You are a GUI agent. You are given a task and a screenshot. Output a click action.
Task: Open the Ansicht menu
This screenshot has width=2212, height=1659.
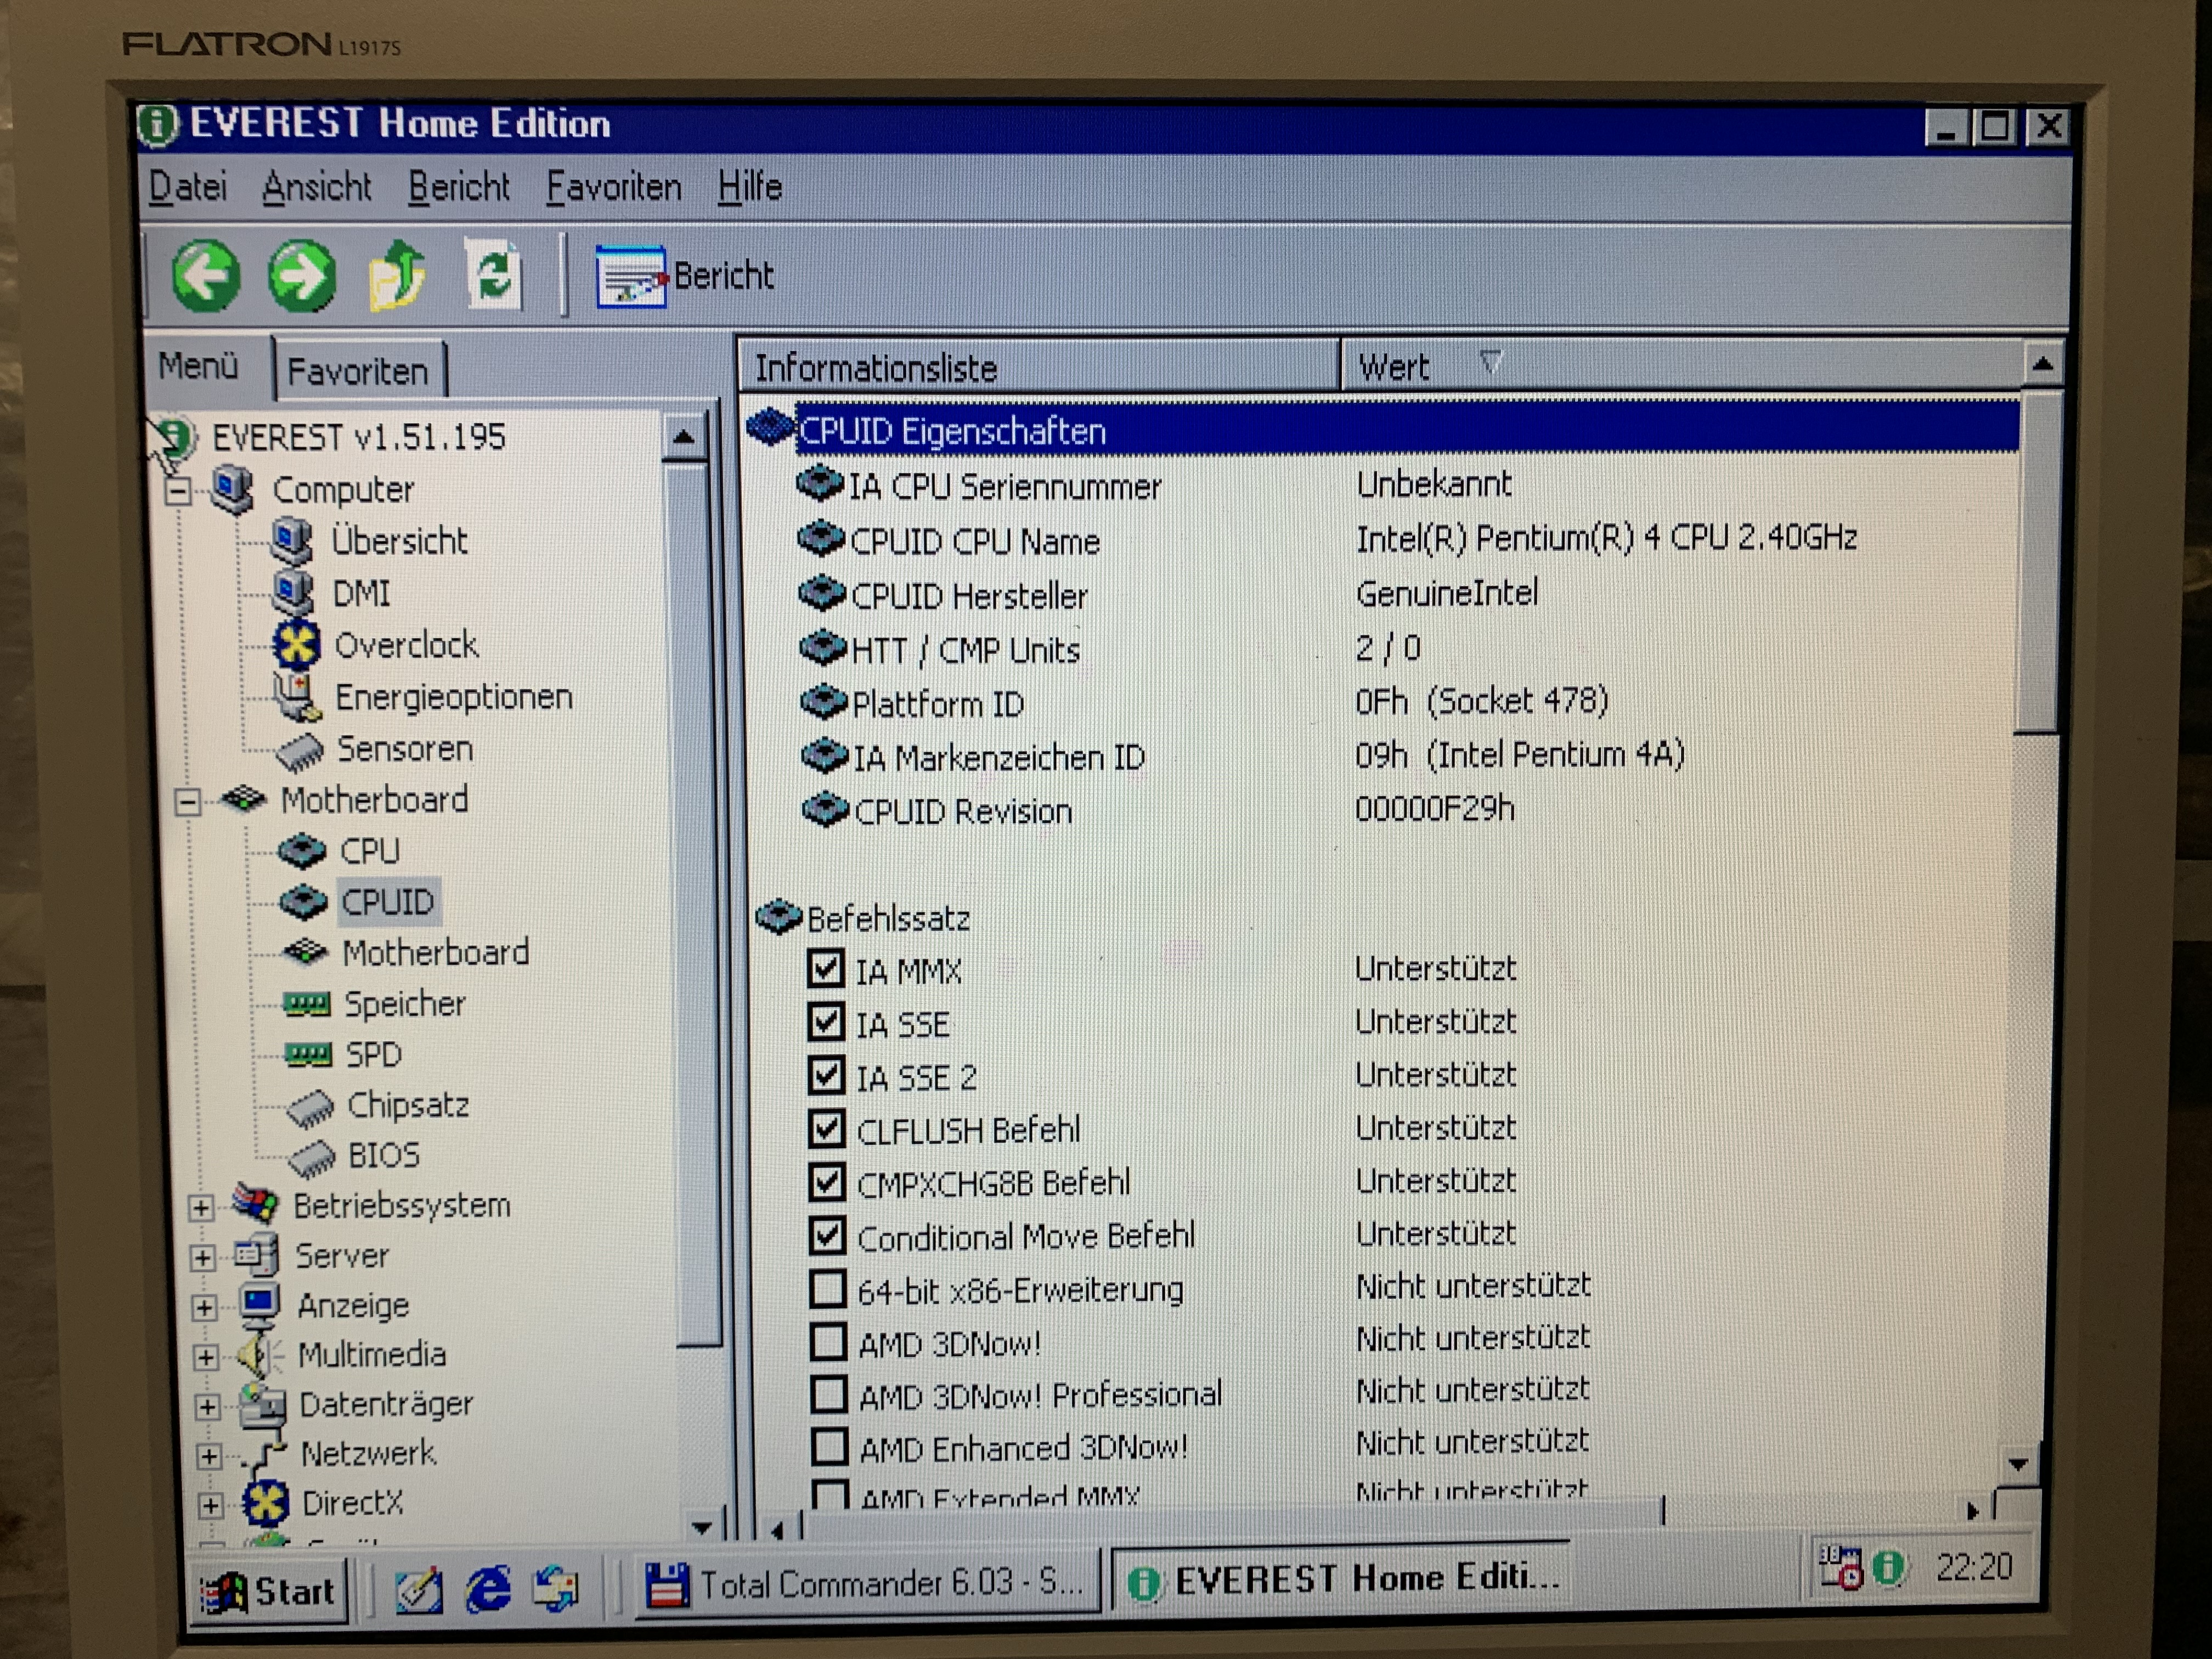[316, 187]
